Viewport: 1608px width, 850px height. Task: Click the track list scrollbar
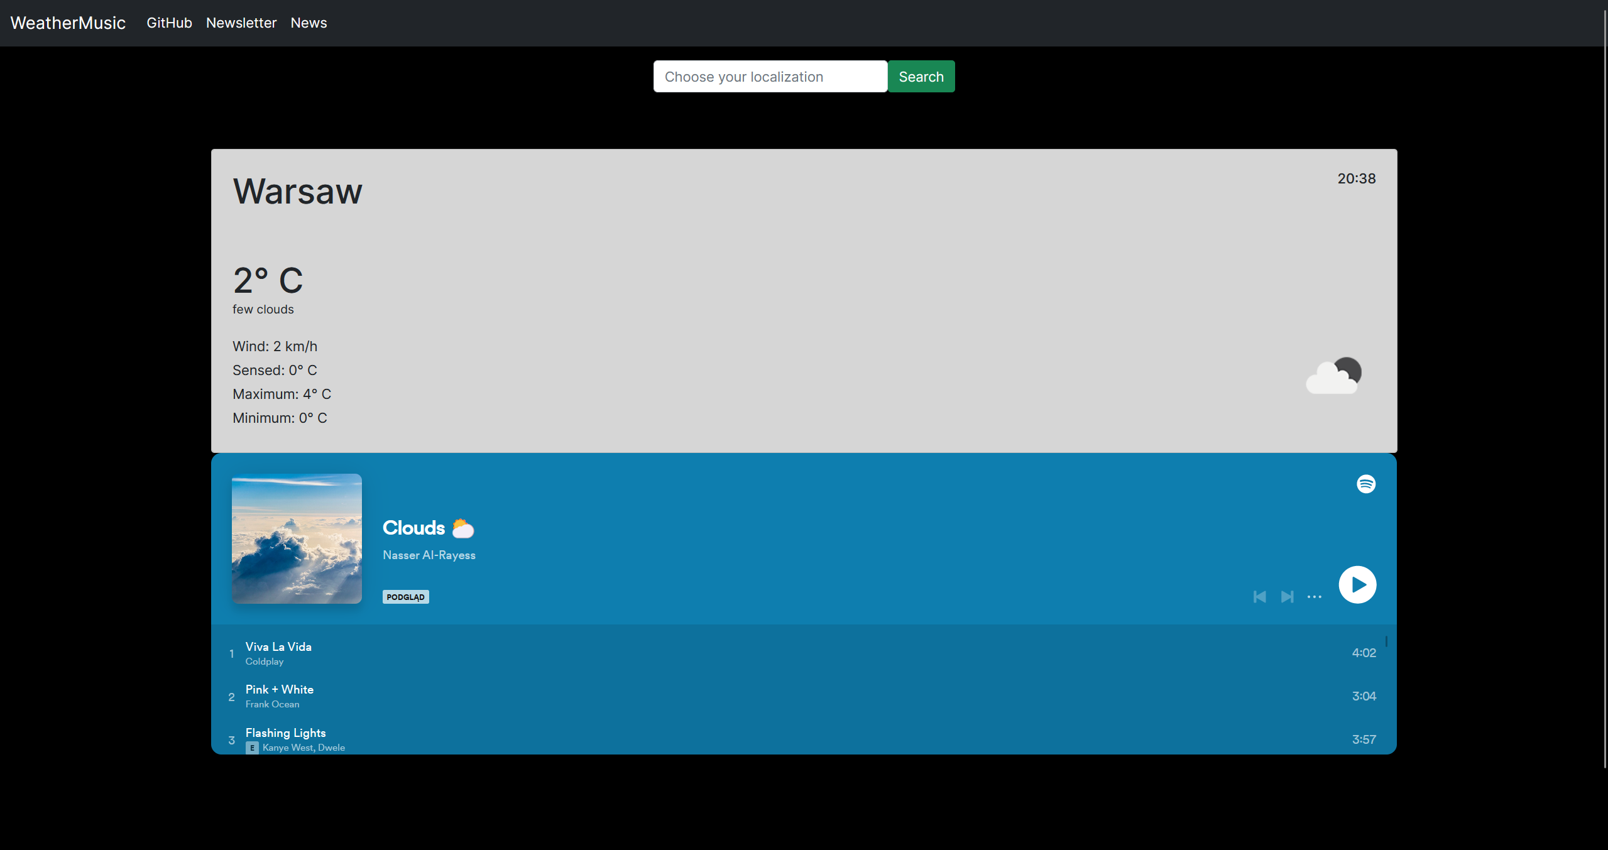click(1386, 642)
